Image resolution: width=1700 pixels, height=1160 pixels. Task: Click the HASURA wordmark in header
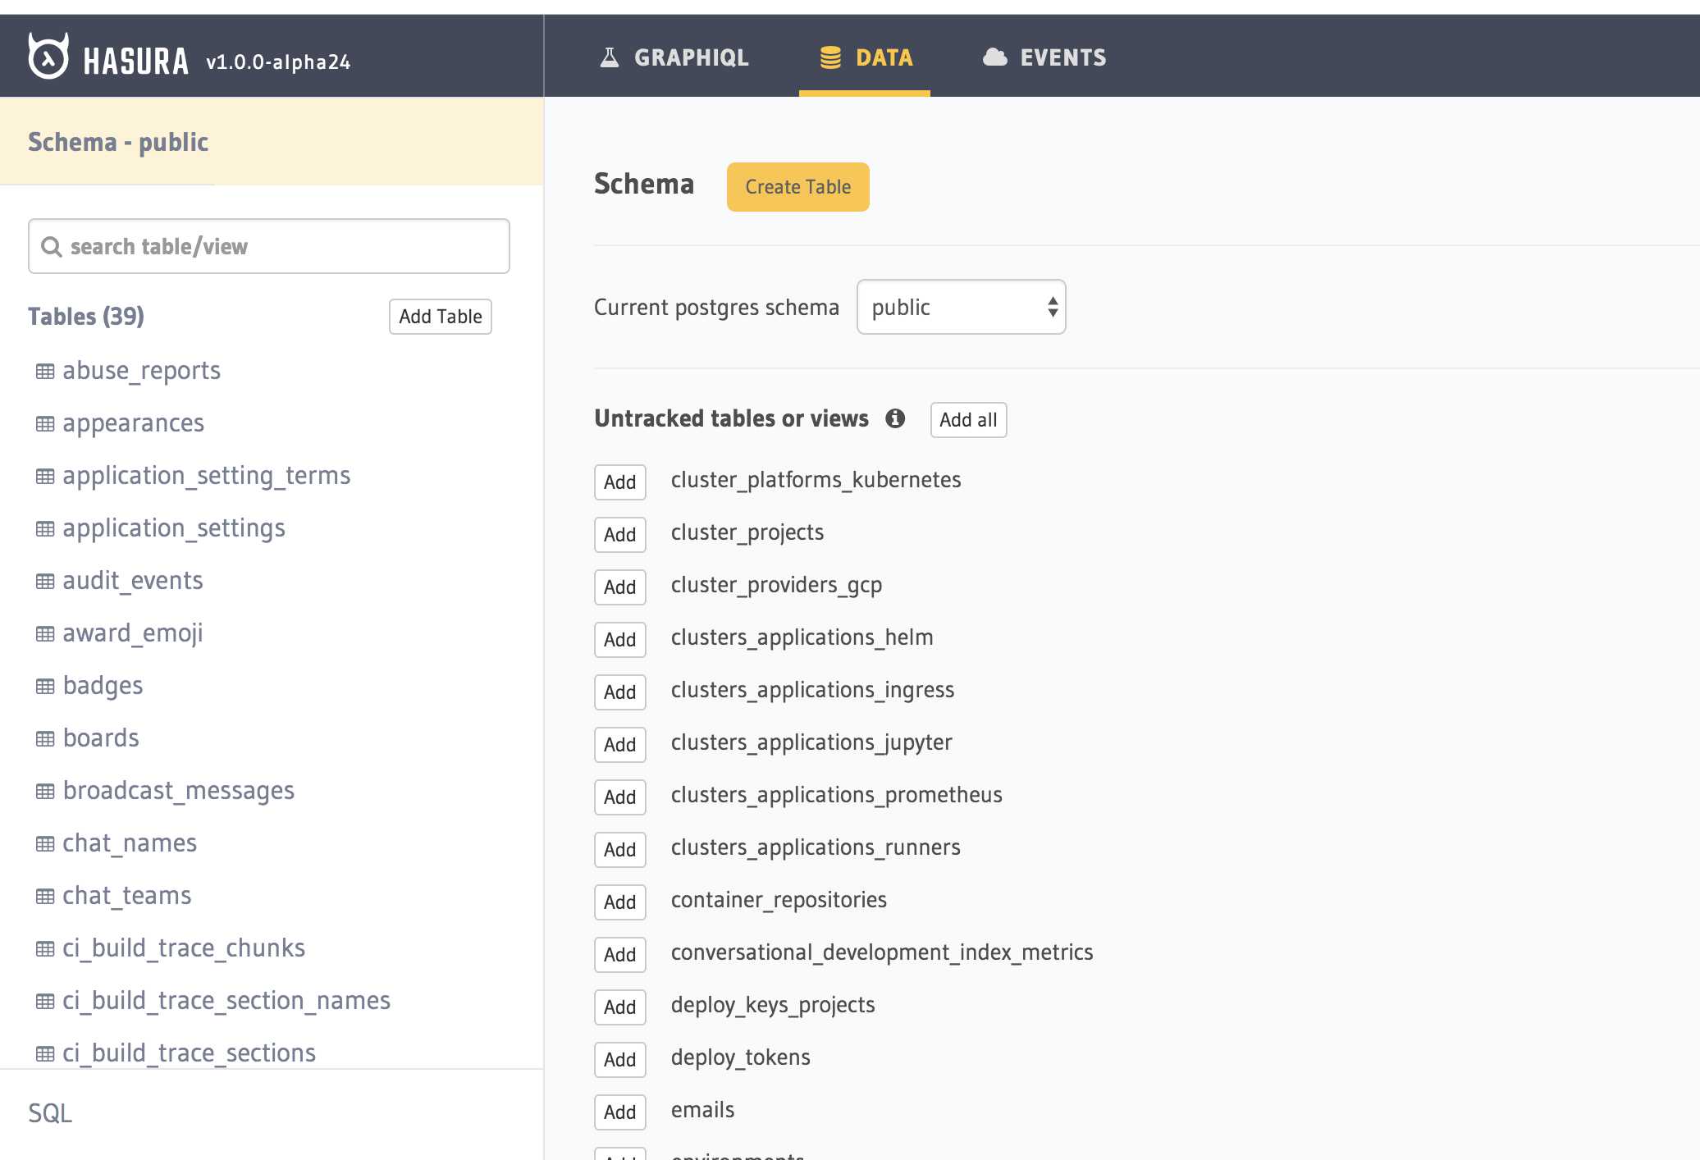pos(136,62)
